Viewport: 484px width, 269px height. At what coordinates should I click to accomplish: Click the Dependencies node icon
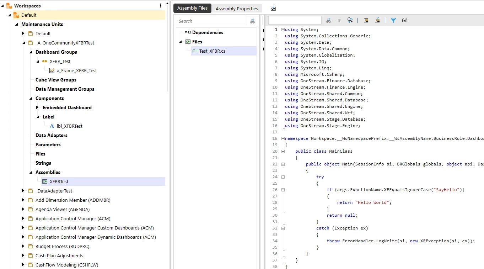click(188, 32)
